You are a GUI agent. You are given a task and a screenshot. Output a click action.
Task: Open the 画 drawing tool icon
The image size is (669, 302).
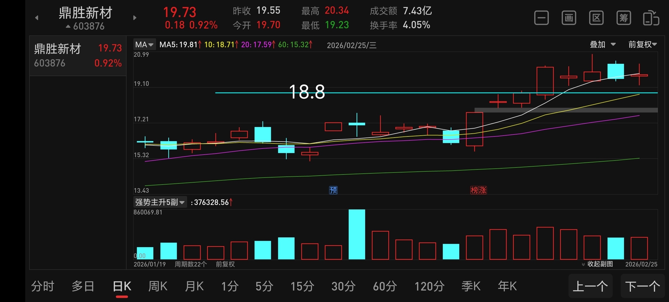point(569,18)
